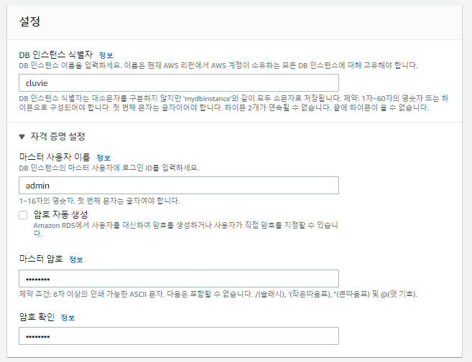472x362 pixels.
Task: Click the 암호 확인 field label
Action: (x=37, y=317)
